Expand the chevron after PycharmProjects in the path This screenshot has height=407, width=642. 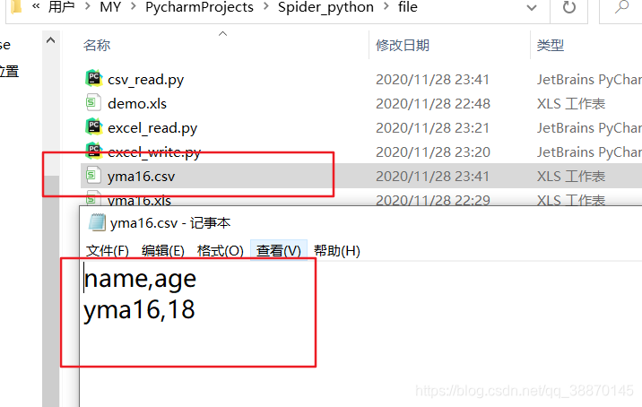click(265, 7)
